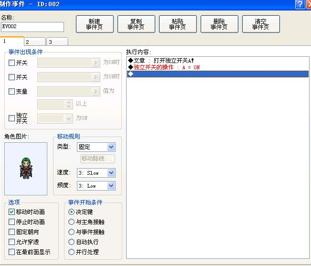Open the second 开关 selector arrow
The image size is (311, 266).
tap(96, 77)
